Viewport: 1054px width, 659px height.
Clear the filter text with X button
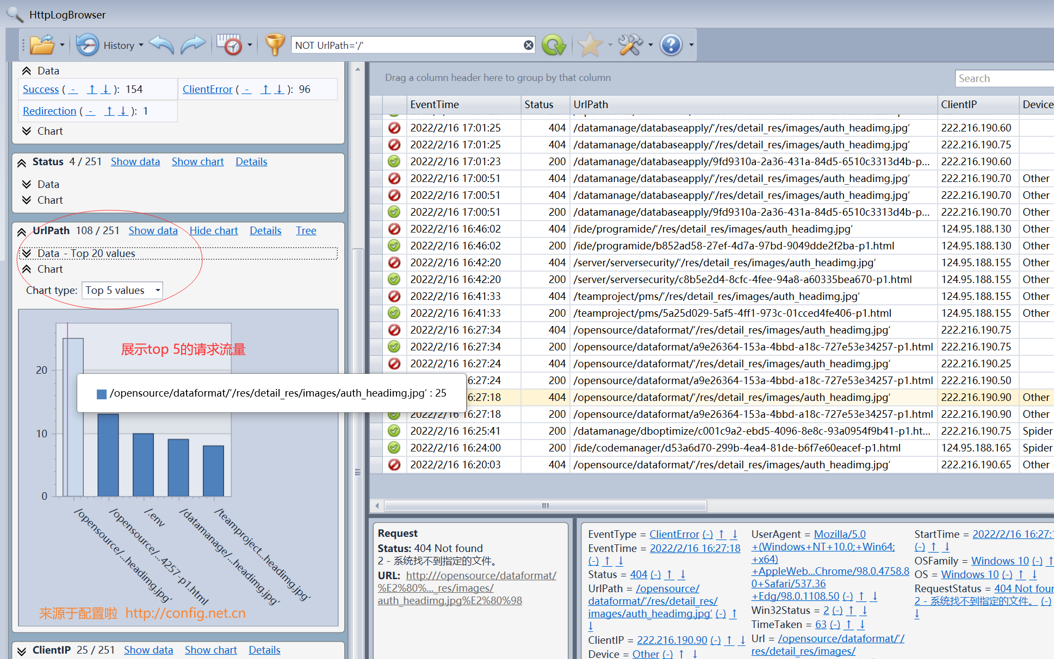click(528, 45)
